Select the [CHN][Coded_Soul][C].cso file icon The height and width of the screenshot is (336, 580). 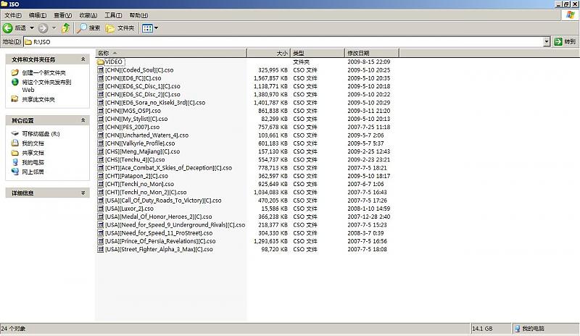(x=100, y=70)
